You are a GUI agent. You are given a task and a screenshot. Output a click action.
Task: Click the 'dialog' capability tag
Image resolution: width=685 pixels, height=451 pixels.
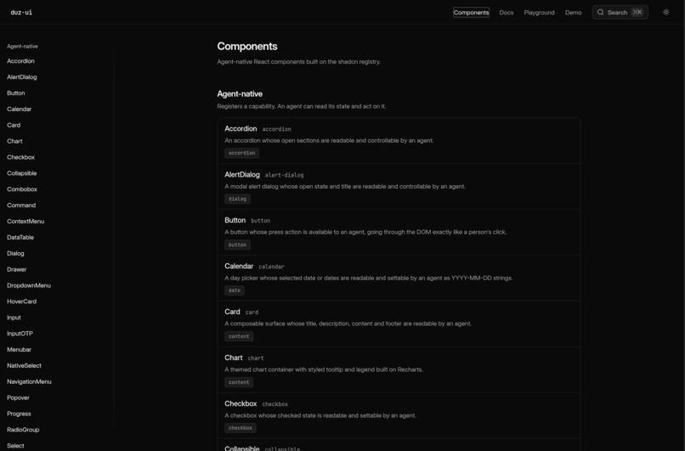coord(237,199)
